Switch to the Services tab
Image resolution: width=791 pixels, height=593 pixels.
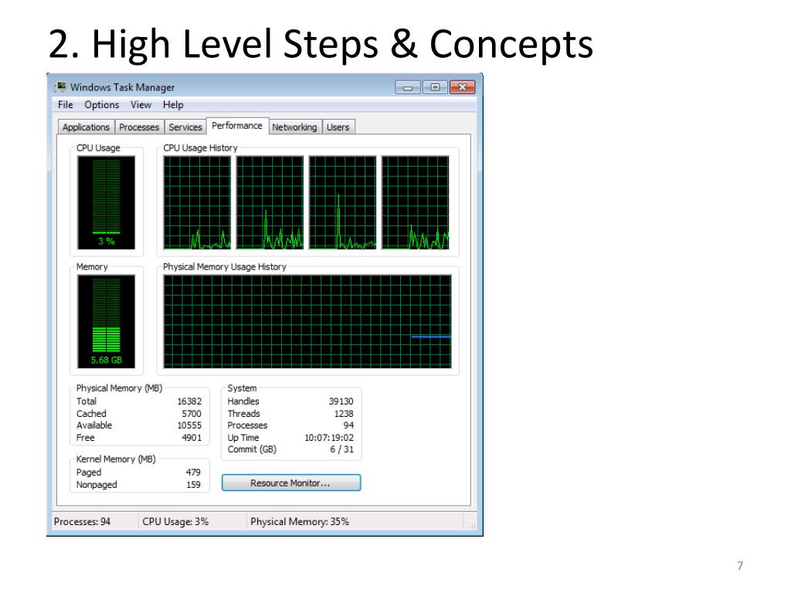[185, 127]
